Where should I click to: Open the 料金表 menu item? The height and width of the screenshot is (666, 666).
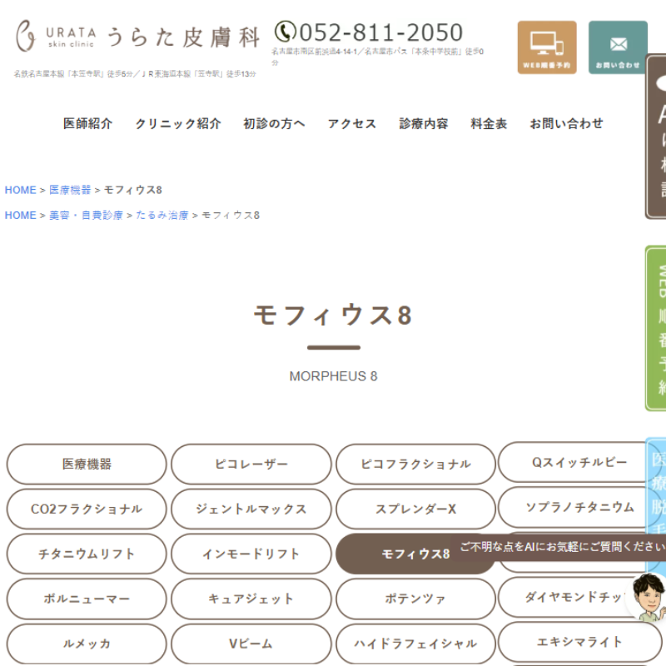click(x=489, y=123)
